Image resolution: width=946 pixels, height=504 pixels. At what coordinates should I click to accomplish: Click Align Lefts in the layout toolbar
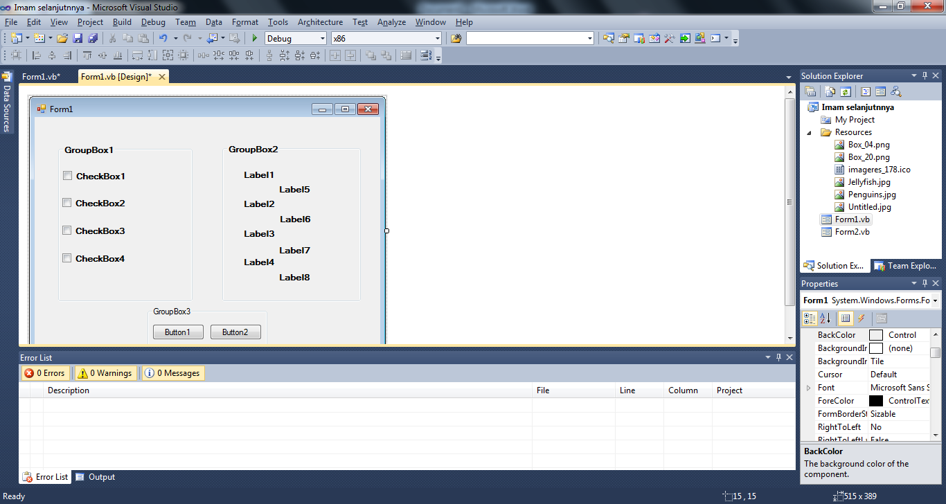(x=37, y=55)
